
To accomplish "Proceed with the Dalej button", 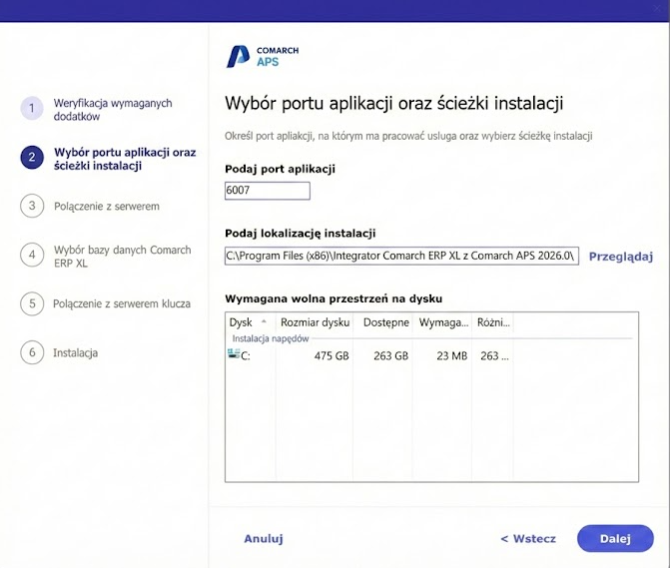I will point(615,538).
